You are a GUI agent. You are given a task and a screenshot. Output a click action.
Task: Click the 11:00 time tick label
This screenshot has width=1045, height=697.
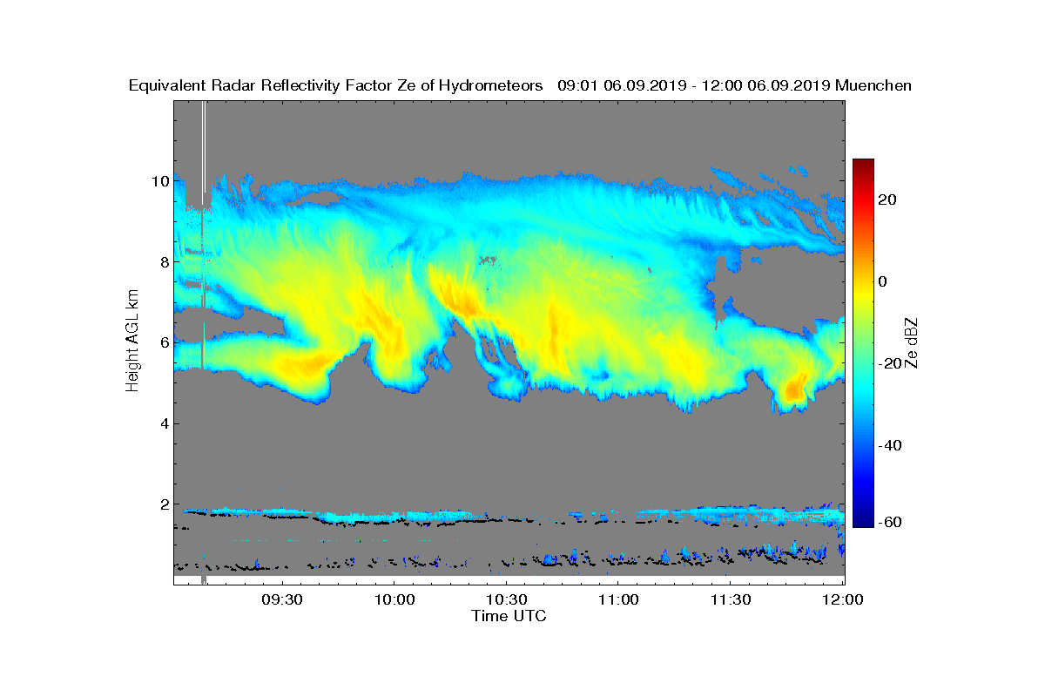pos(618,599)
